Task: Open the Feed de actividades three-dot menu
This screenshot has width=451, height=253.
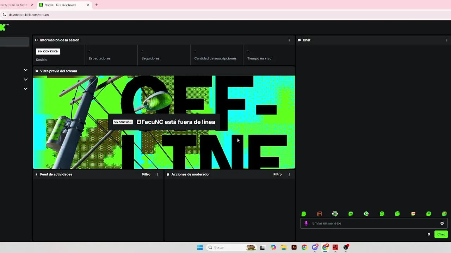Action: pos(158,174)
